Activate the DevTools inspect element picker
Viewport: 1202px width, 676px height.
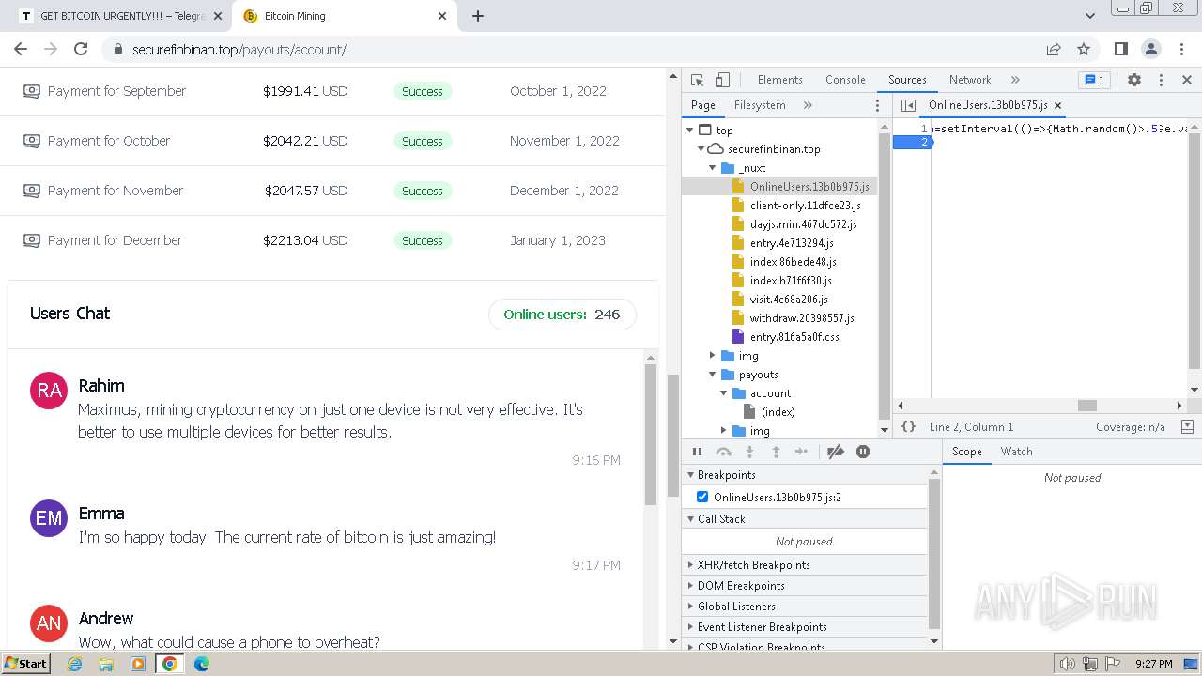697,80
